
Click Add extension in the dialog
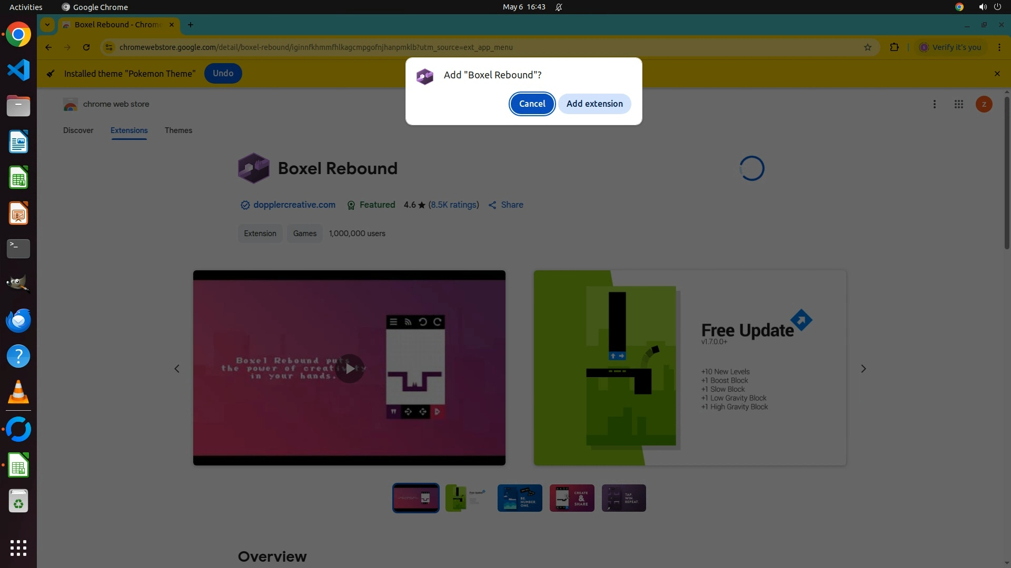[594, 104]
